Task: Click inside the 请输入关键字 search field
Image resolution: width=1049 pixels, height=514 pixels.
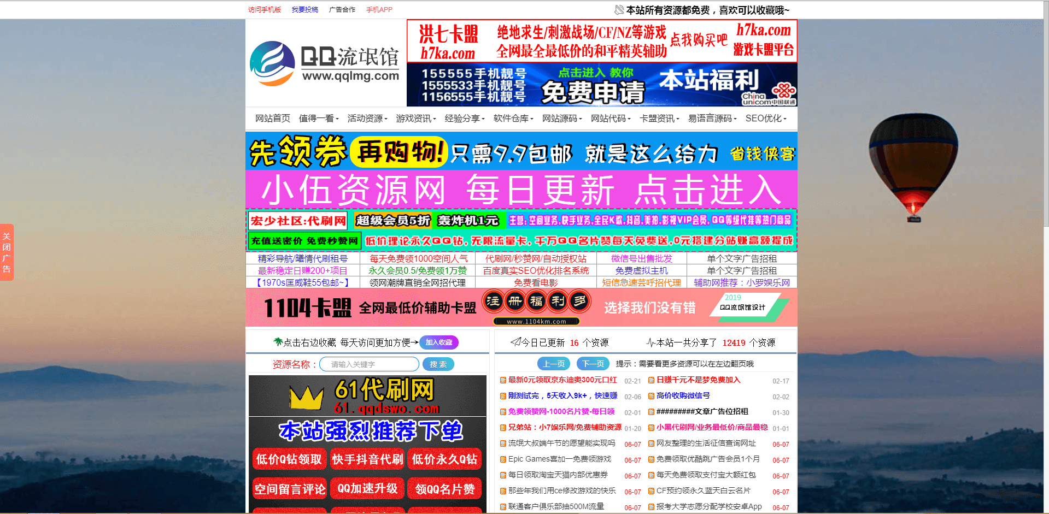Action: pyautogui.click(x=368, y=364)
